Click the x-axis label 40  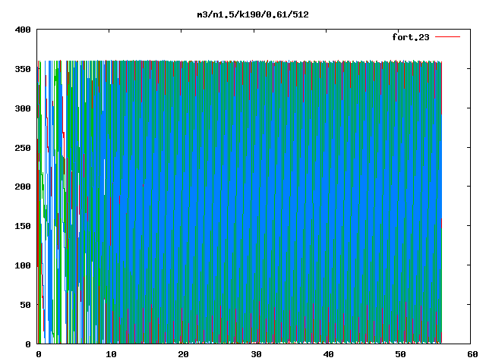pyautogui.click(x=329, y=354)
